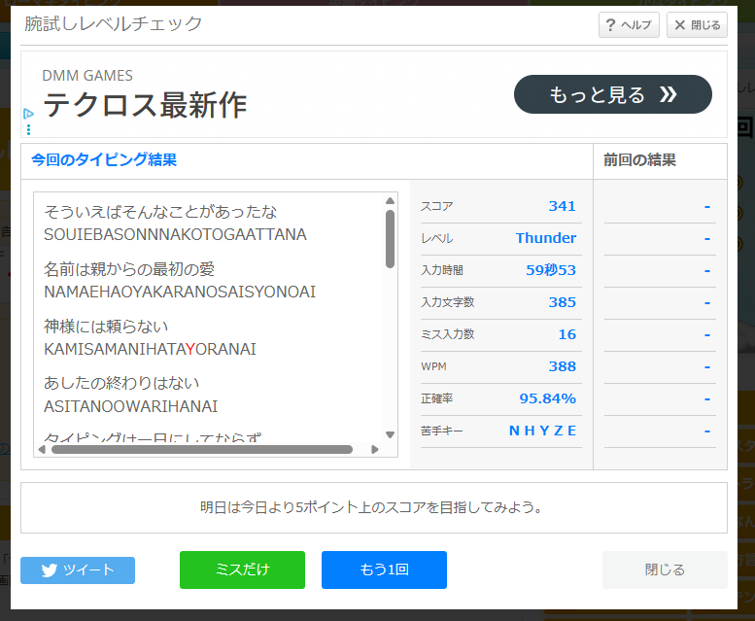Image resolution: width=755 pixels, height=621 pixels.
Task: Open the ad options three-dot icon
Action: pyautogui.click(x=28, y=129)
